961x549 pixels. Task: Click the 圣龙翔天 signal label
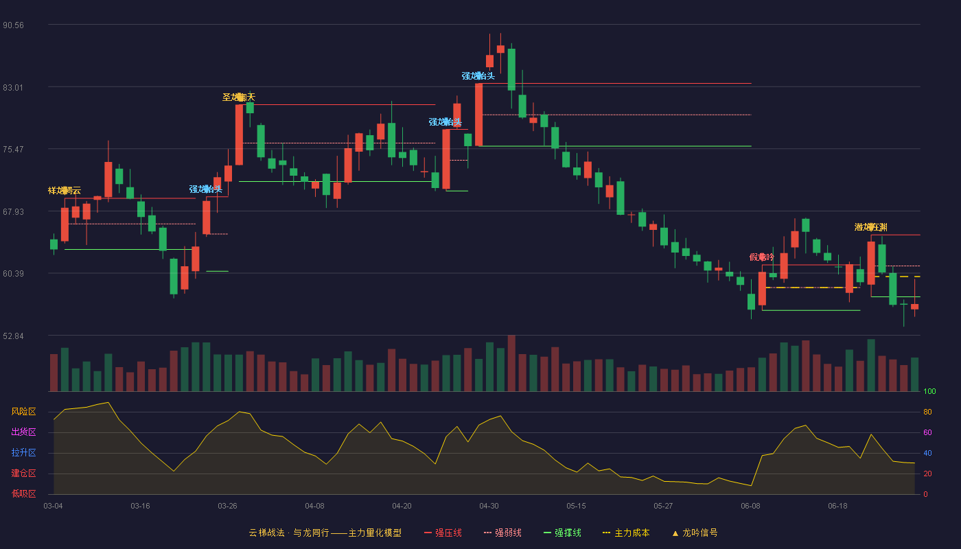point(238,97)
